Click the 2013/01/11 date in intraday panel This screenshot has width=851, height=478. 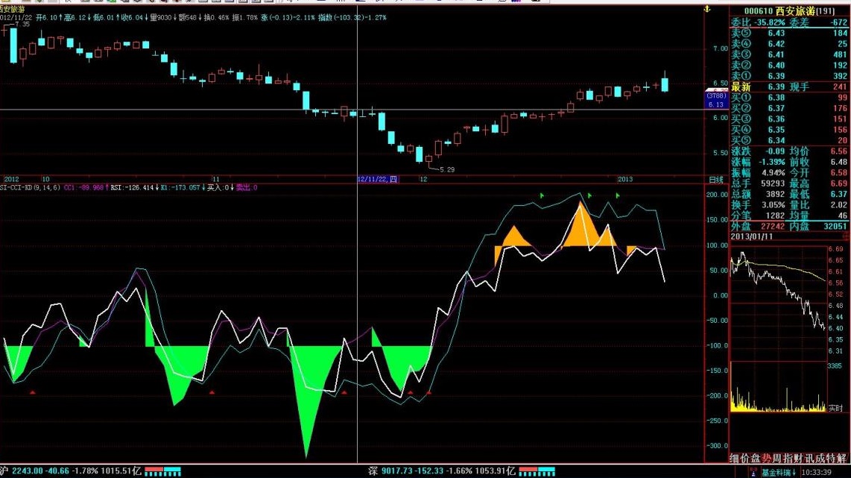tap(751, 236)
